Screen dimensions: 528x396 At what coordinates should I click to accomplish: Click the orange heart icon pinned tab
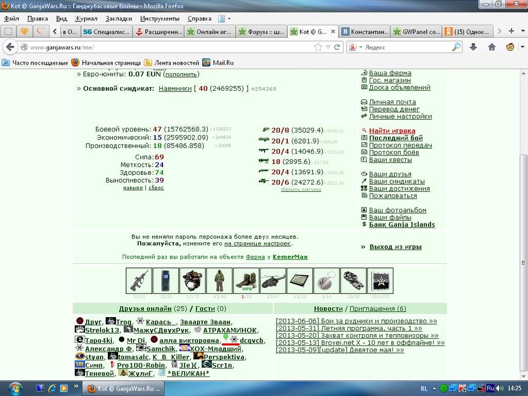(24, 32)
